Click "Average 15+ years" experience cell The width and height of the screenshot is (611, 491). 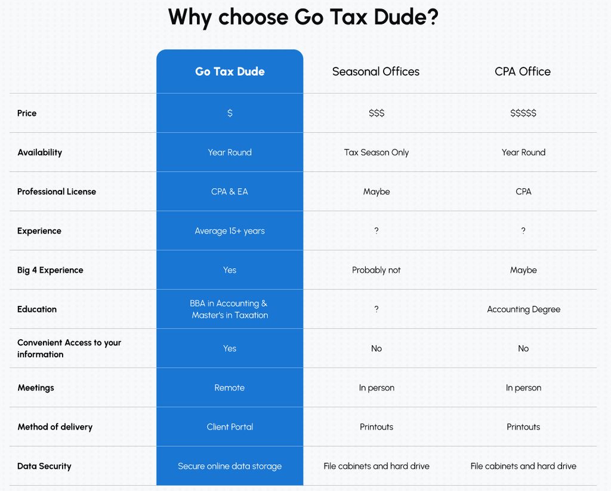(x=230, y=231)
